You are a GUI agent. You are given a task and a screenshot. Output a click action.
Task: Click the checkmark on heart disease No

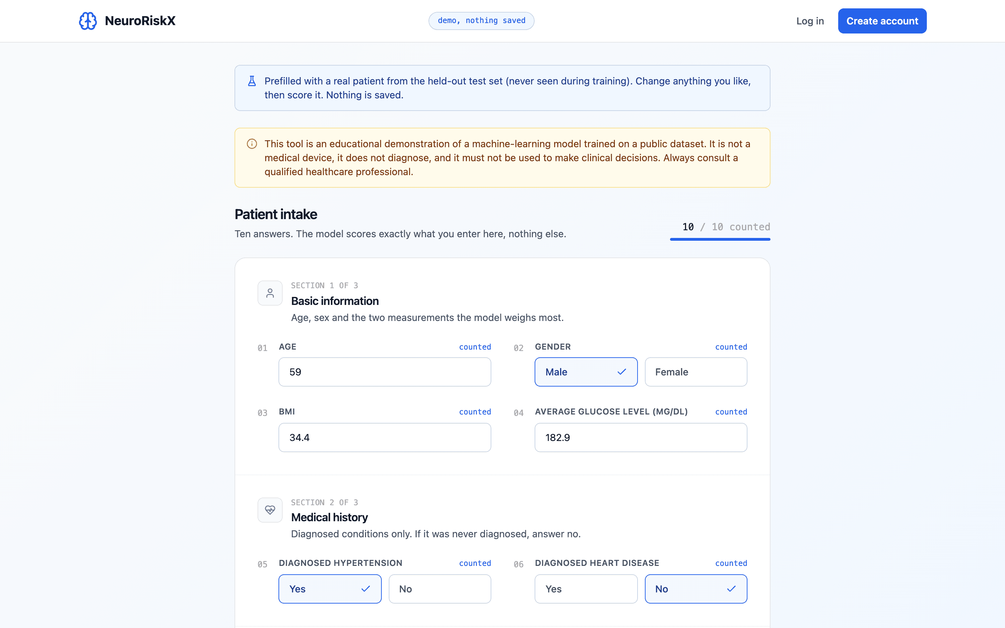[731, 589]
